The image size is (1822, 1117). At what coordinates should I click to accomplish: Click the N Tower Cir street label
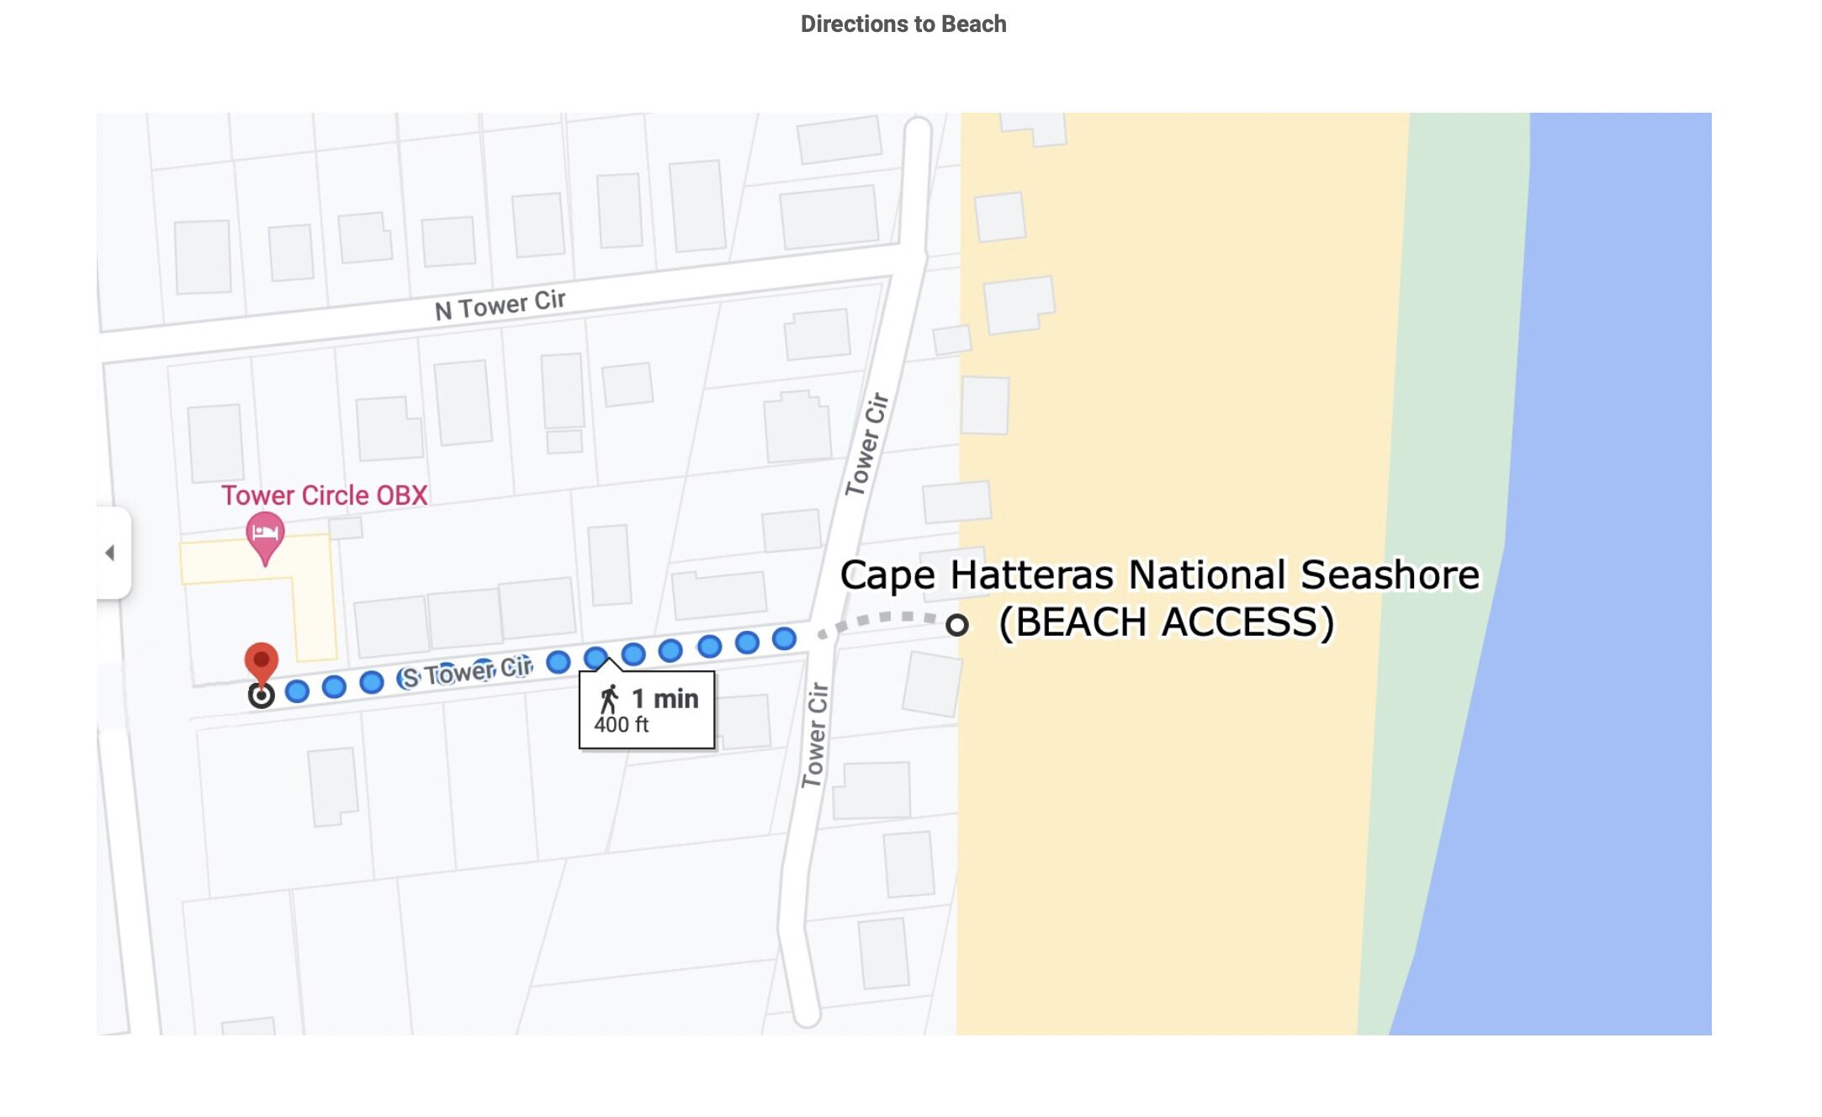(501, 304)
